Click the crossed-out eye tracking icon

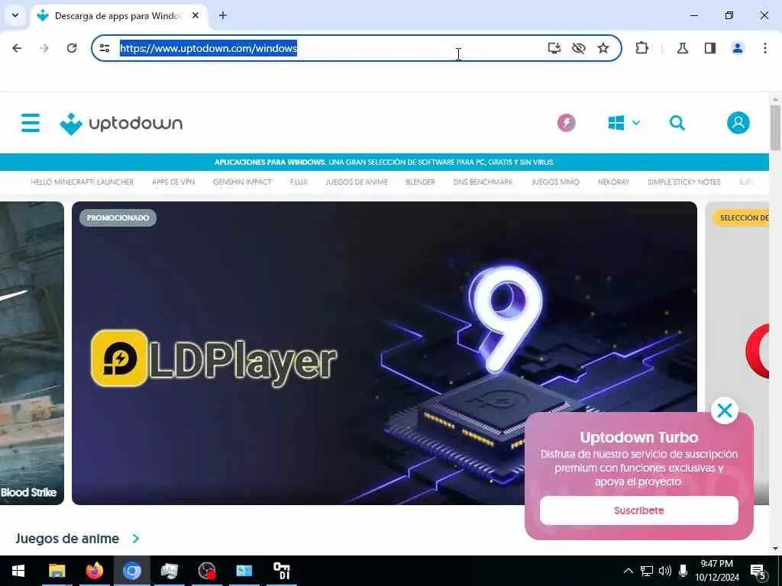pyautogui.click(x=579, y=48)
